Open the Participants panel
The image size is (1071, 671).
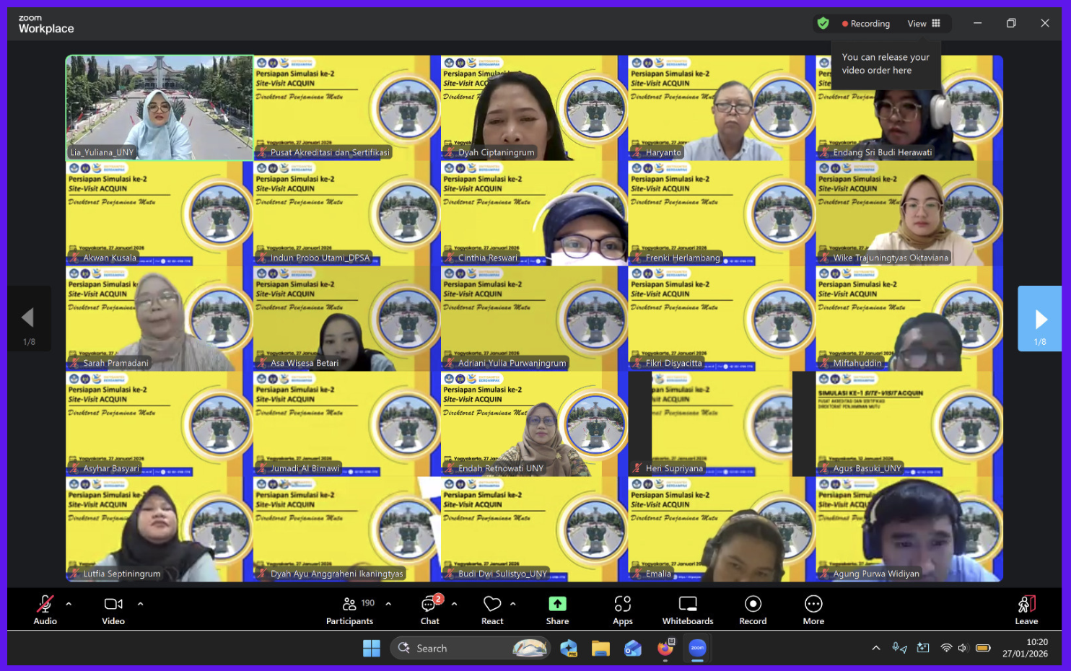coord(349,610)
